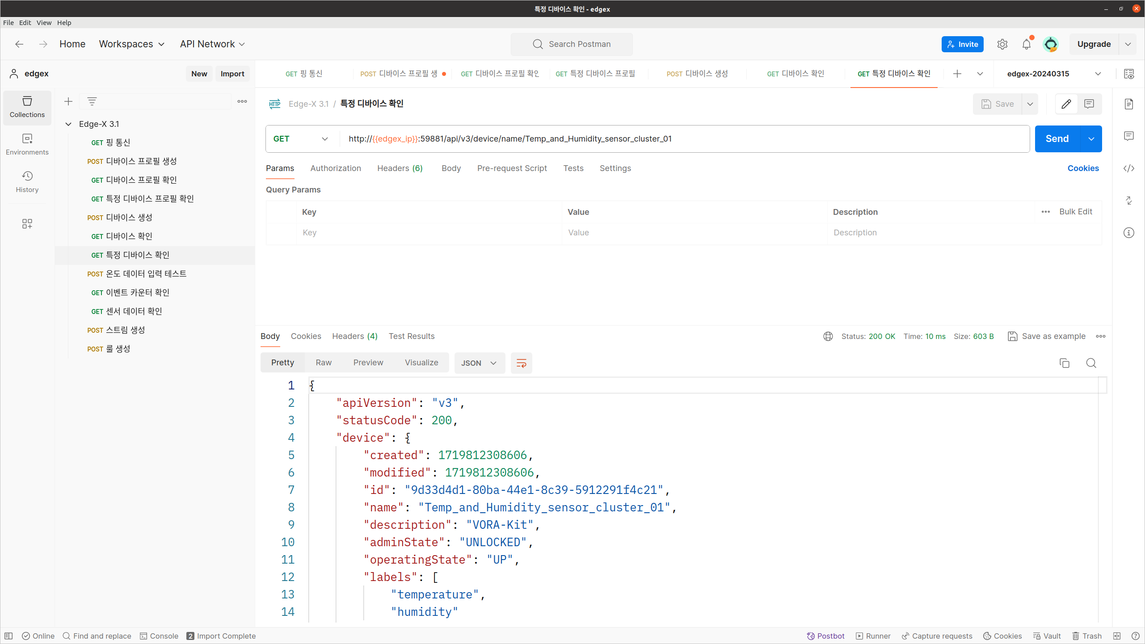Click the Import button

pos(232,74)
